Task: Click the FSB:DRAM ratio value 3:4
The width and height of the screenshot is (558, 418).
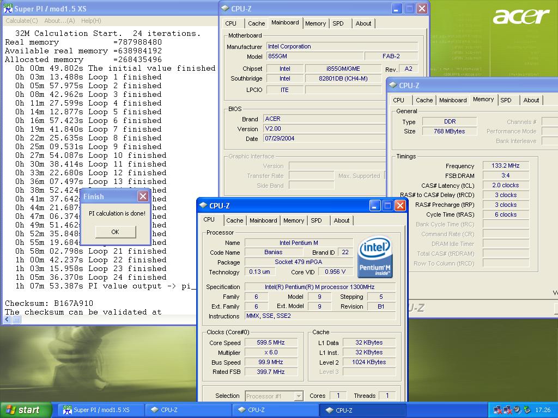Action: 506,175
